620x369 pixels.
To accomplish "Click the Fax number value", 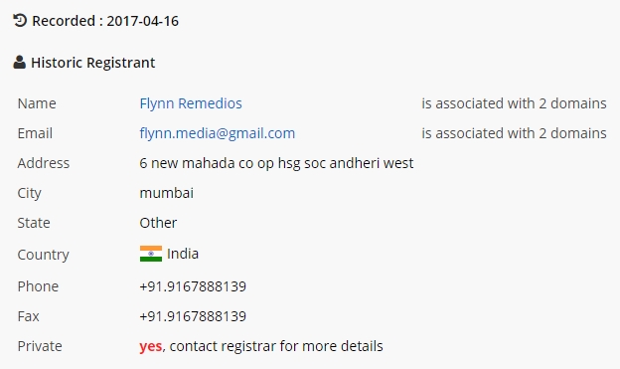I will click(x=193, y=316).
